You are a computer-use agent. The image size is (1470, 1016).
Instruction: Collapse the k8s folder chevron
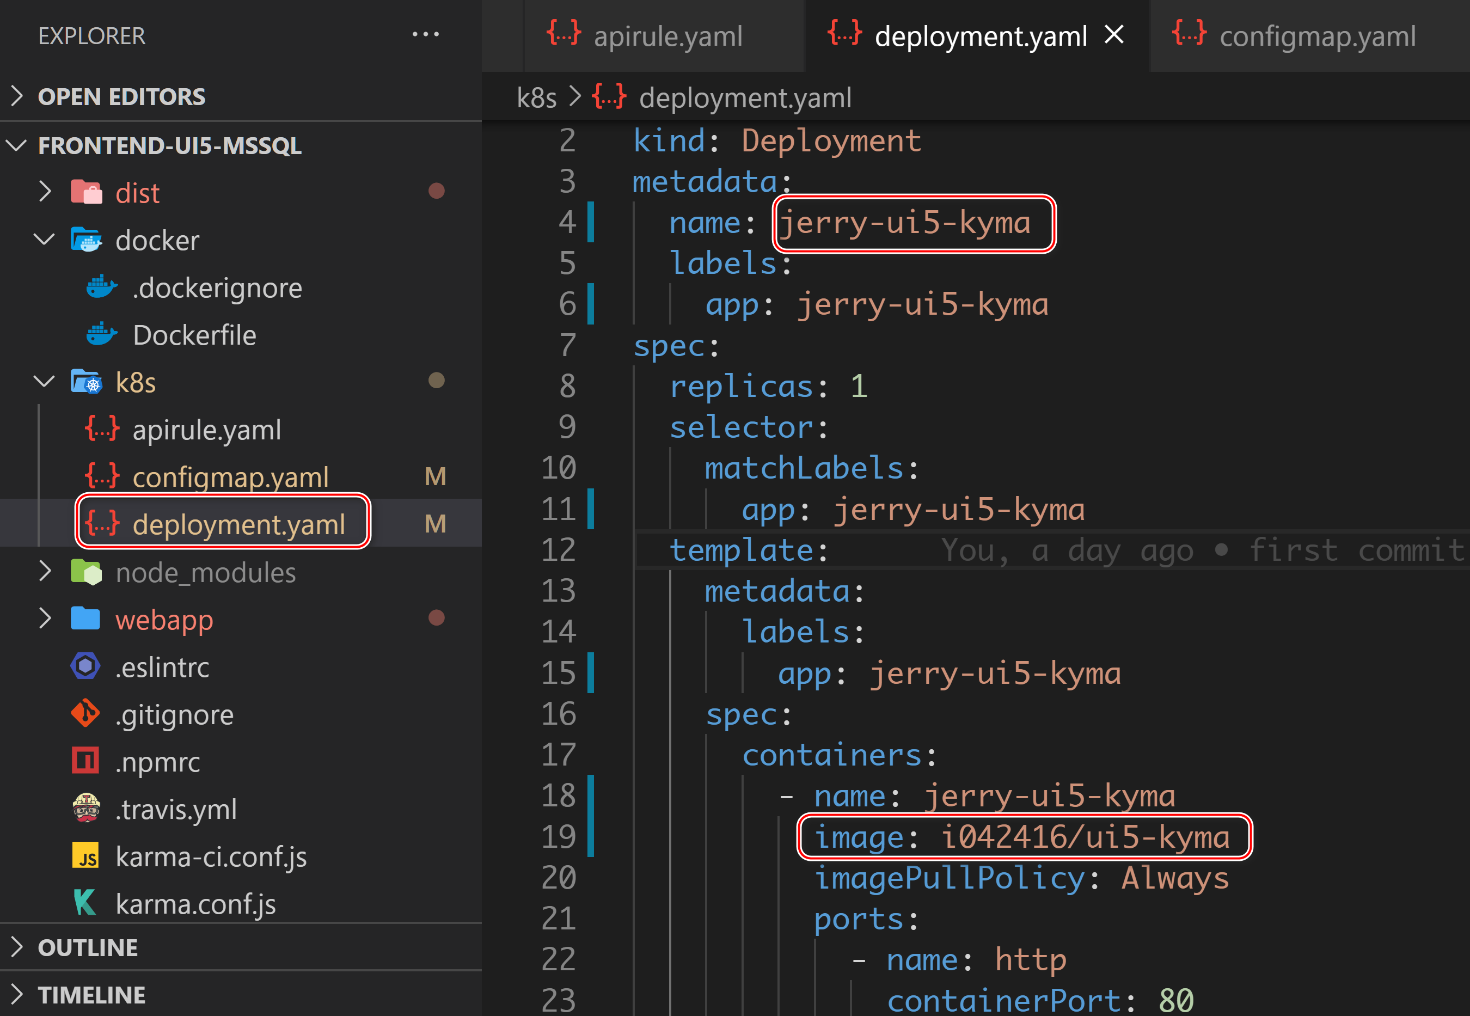[45, 382]
